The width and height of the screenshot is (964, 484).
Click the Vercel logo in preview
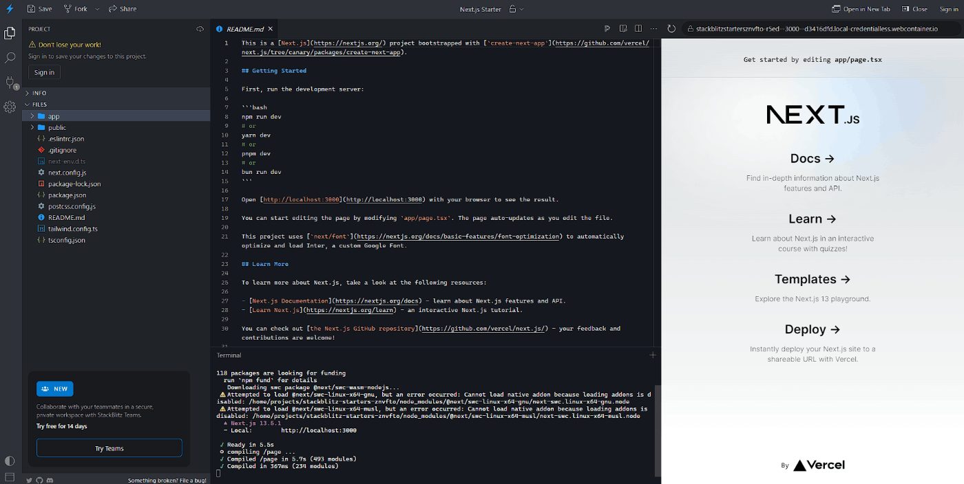[819, 465]
